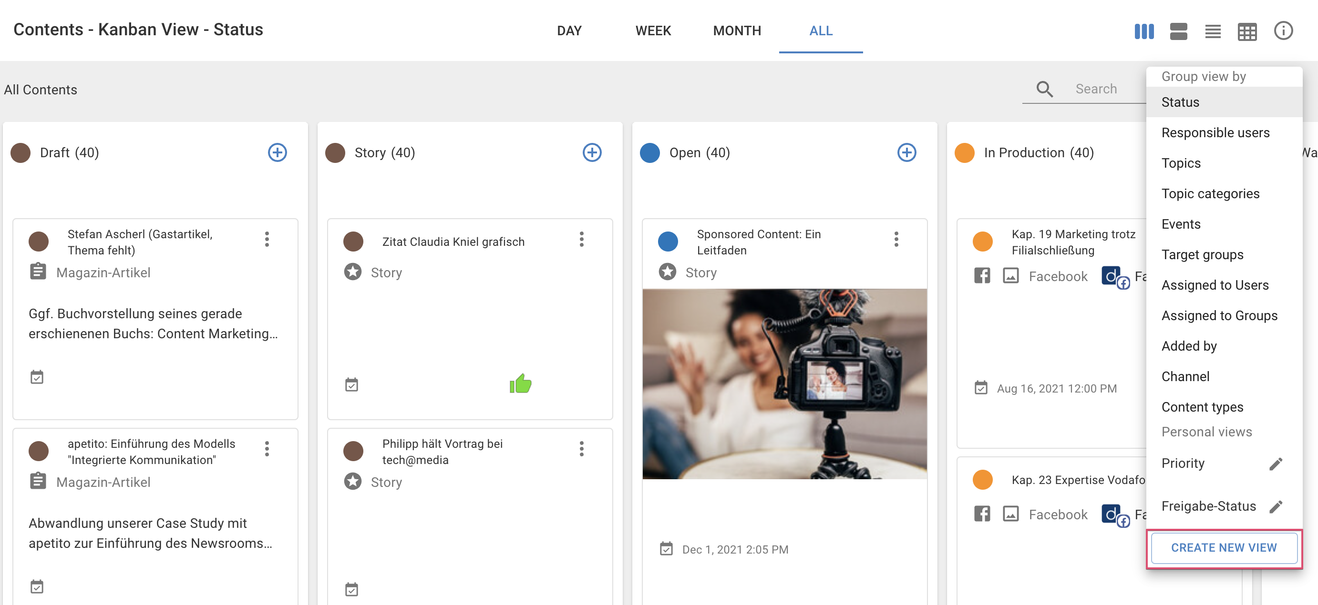
Task: Group view by Topic categories
Action: (1224, 194)
